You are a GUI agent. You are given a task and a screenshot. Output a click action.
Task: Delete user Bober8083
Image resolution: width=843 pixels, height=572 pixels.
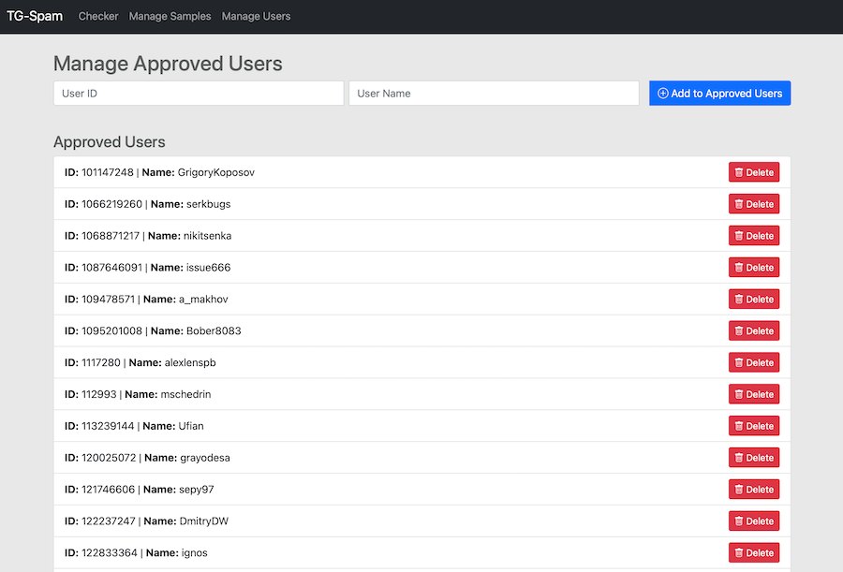tap(754, 330)
